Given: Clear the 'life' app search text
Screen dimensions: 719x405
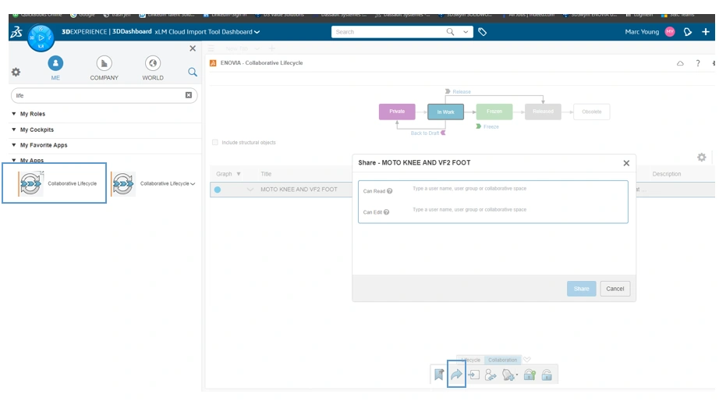Looking at the screenshot, I should [x=189, y=95].
